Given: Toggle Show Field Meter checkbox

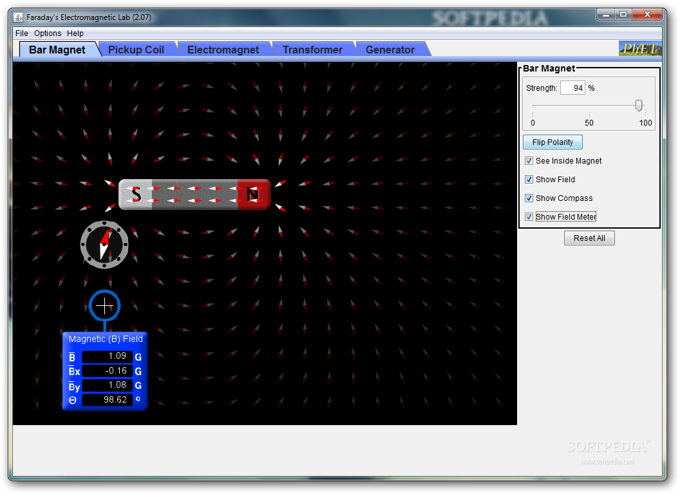Looking at the screenshot, I should coord(529,217).
